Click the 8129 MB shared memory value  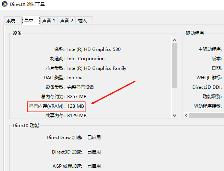coord(77,116)
